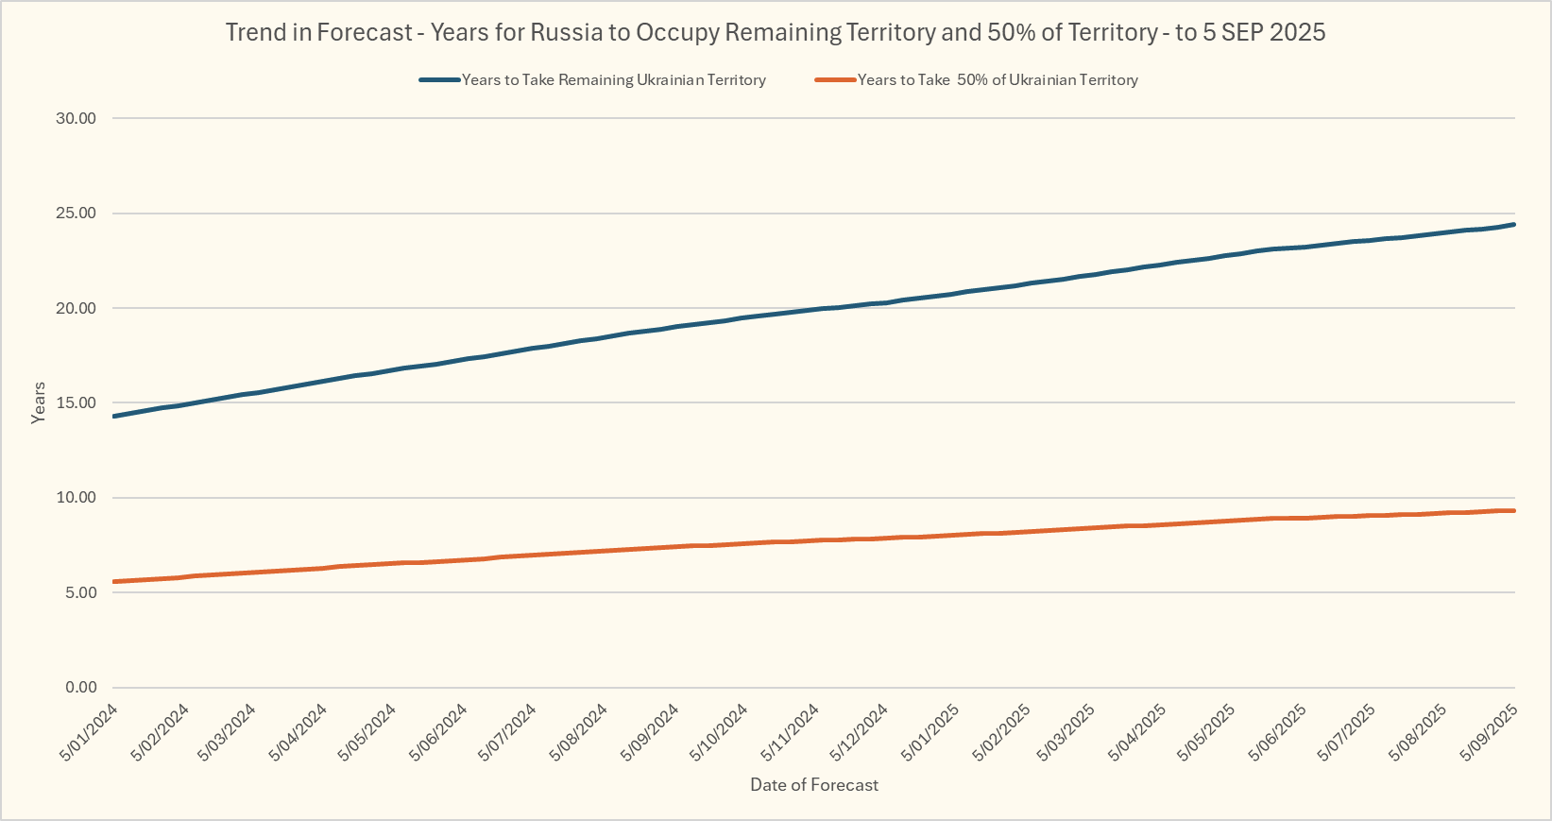
Task: Click the right end of the blue line
Action: pyautogui.click(x=1513, y=225)
